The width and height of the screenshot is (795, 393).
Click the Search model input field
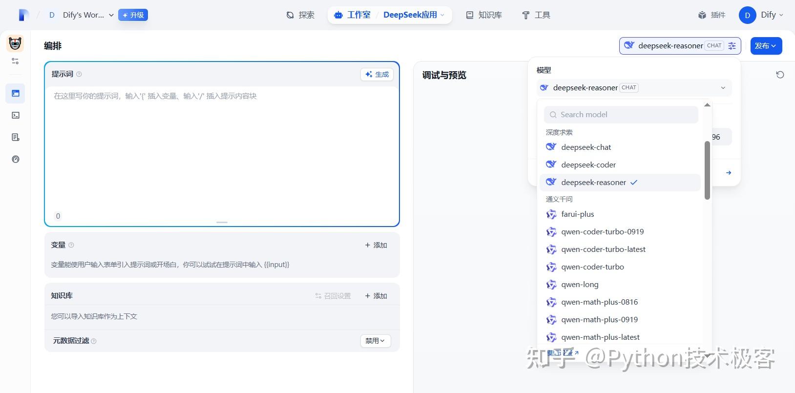621,115
